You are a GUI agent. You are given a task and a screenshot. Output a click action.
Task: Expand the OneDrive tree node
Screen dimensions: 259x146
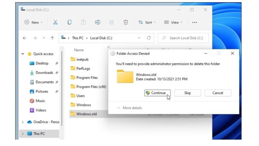23,122
